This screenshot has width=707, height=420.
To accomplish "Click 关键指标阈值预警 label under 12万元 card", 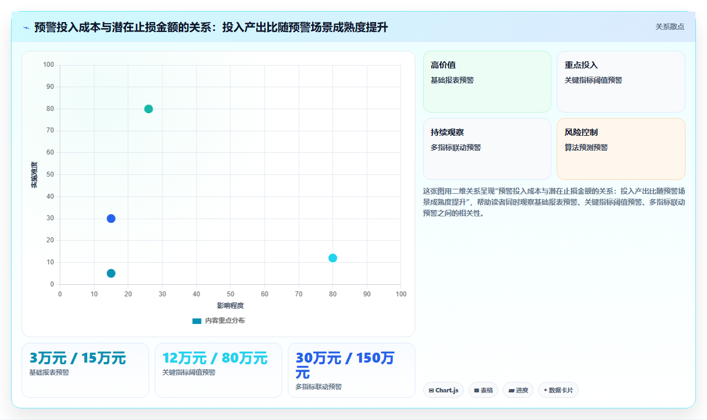I will 189,373.
